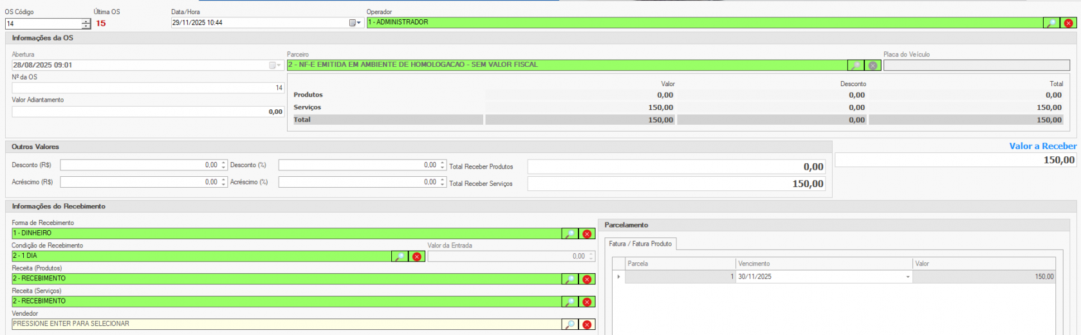
Task: Expand the Abertura date dropdown
Action: coord(275,66)
